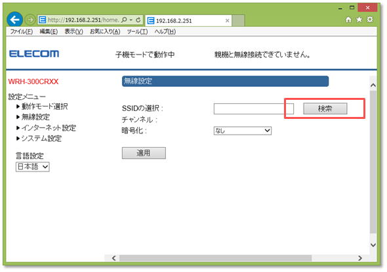Click the refresh icon in address bar

(x=138, y=20)
